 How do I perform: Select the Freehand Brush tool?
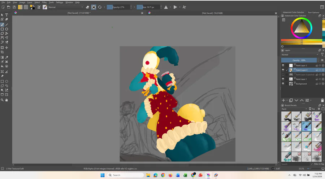coord(2,24)
